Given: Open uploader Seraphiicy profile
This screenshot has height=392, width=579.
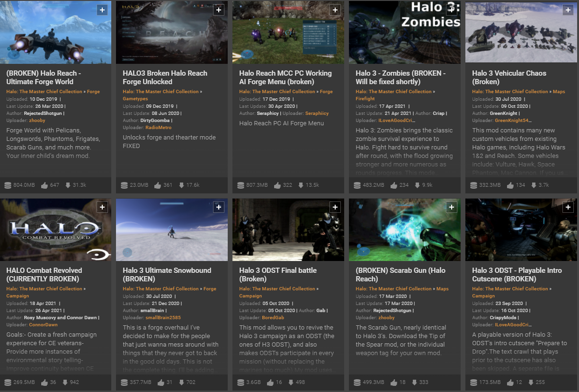Looking at the screenshot, I should click(317, 113).
